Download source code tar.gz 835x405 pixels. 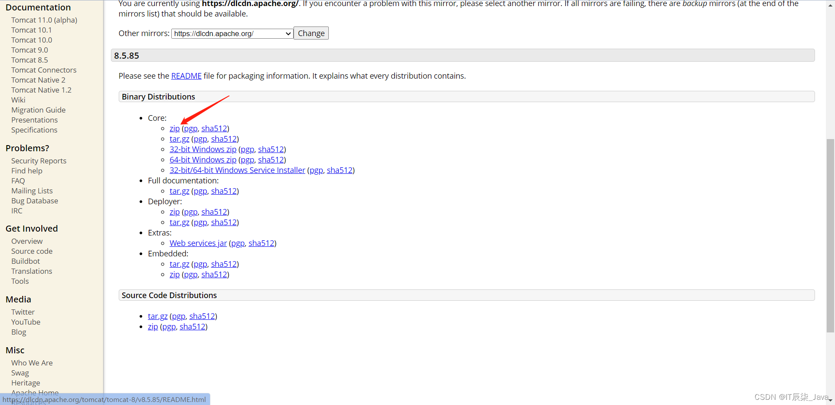157,316
